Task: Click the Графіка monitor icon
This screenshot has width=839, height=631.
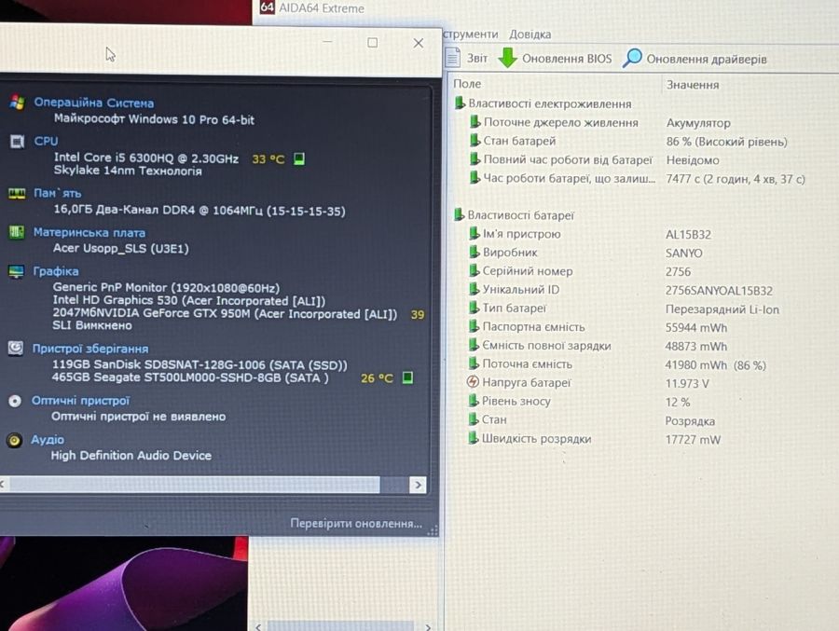Action: coord(16,271)
